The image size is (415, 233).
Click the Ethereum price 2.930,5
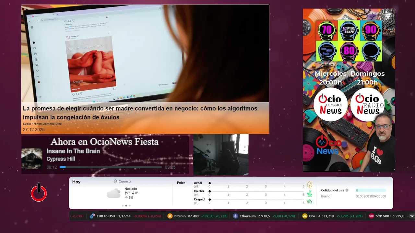pos(264,216)
